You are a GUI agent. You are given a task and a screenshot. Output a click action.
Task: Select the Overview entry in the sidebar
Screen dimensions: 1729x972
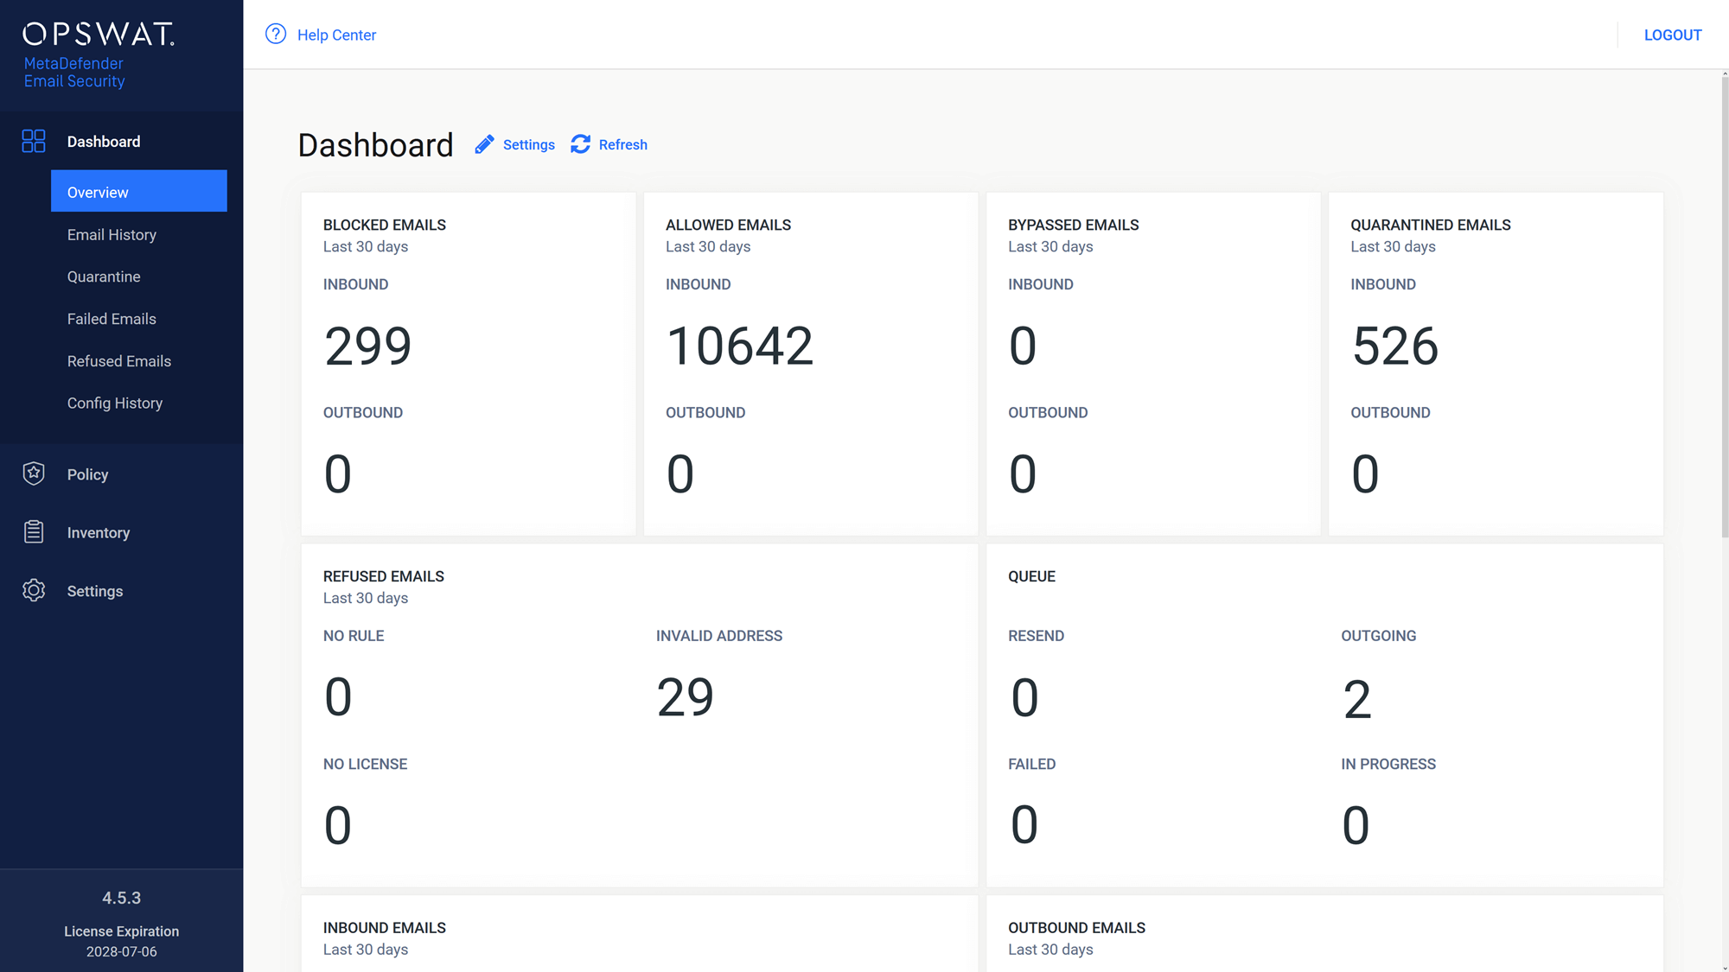coord(97,192)
